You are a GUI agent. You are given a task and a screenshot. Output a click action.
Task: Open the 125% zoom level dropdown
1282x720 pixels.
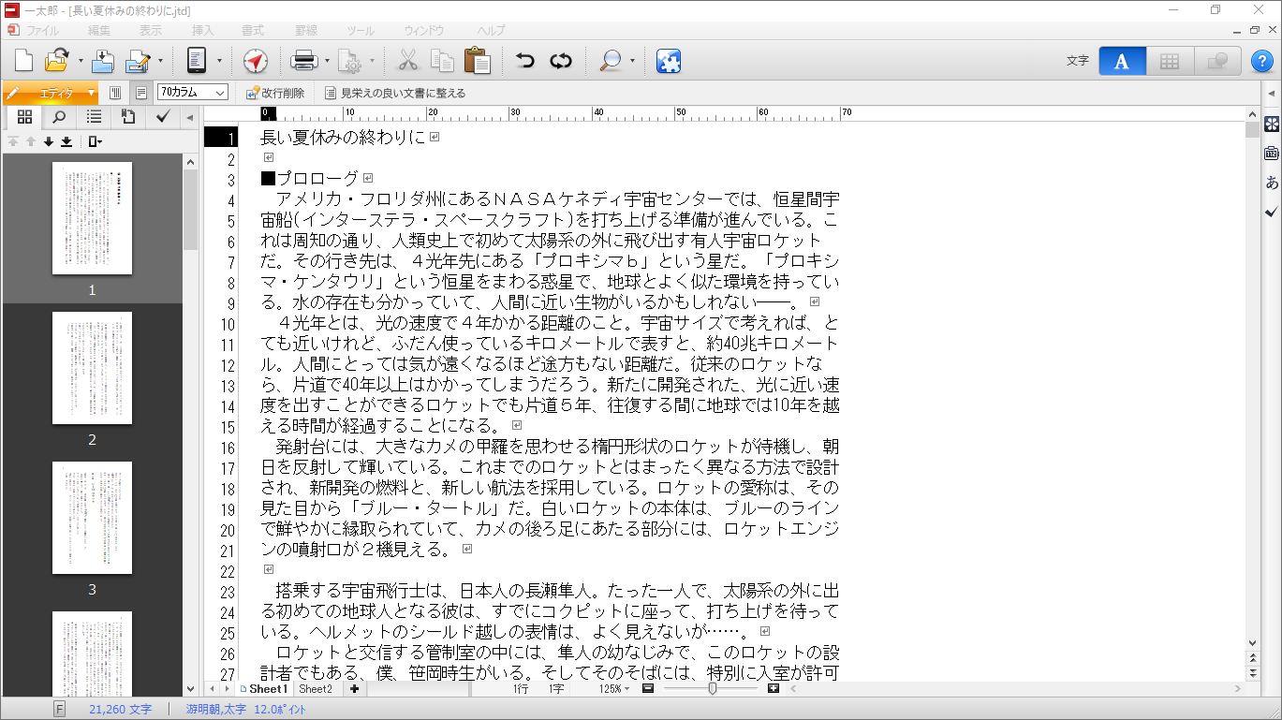[x=612, y=688]
